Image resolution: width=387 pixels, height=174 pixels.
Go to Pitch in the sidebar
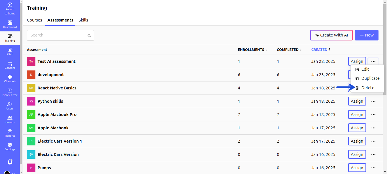pyautogui.click(x=10, y=51)
